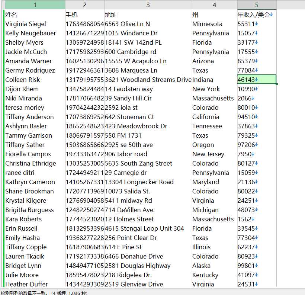Select the cell Colleen Risk
305x295 pixels.
coord(35,80)
